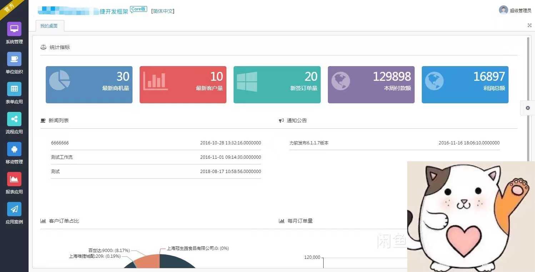
Task: Click the 统计指标 scale icon
Action: point(44,47)
